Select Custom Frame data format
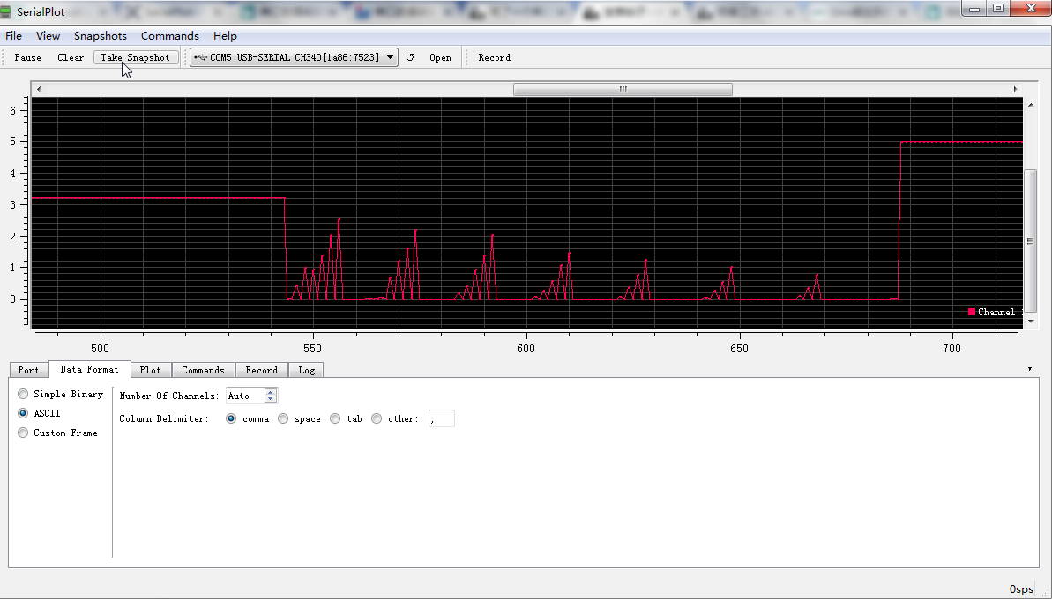Image resolution: width=1052 pixels, height=599 pixels. point(22,433)
